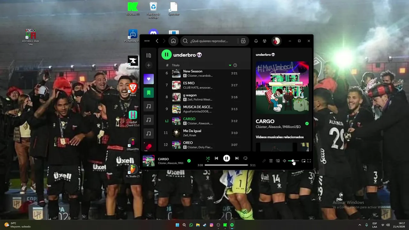Select the FL Studio 21 desktop icon

pyautogui.click(x=133, y=171)
